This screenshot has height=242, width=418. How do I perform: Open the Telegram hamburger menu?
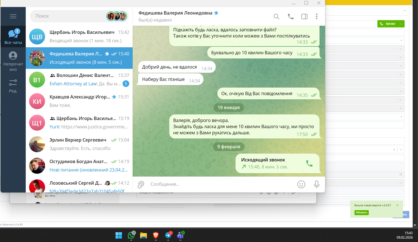(13, 16)
